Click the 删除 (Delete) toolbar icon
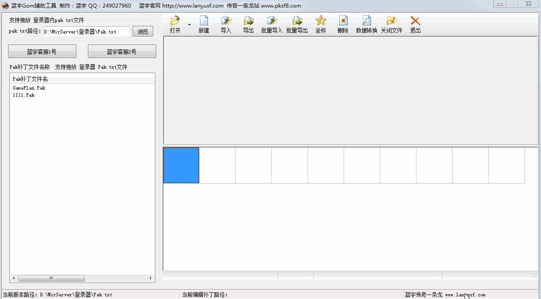Viewport: 541px width, 299px height. [x=343, y=21]
